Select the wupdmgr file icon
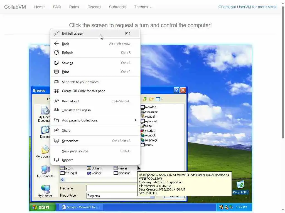 [x=142, y=140]
